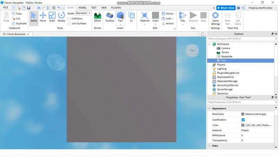Screen dimensions: 278x156
Task: Open Game Settings
Action: click(215, 18)
